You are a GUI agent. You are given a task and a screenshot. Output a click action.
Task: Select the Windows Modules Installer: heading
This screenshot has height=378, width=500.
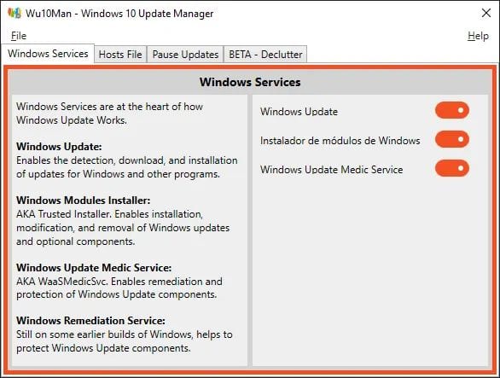click(x=83, y=201)
